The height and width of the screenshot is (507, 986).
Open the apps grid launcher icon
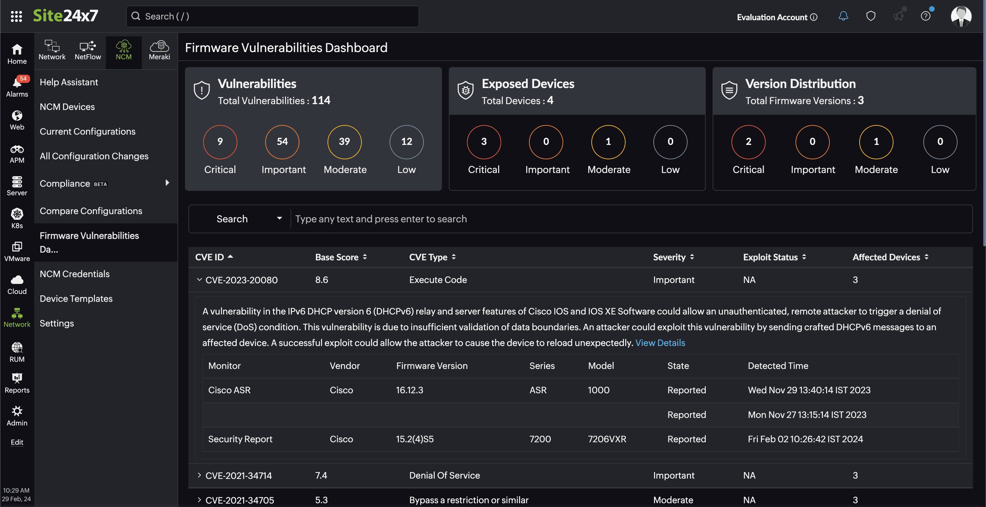click(x=16, y=16)
